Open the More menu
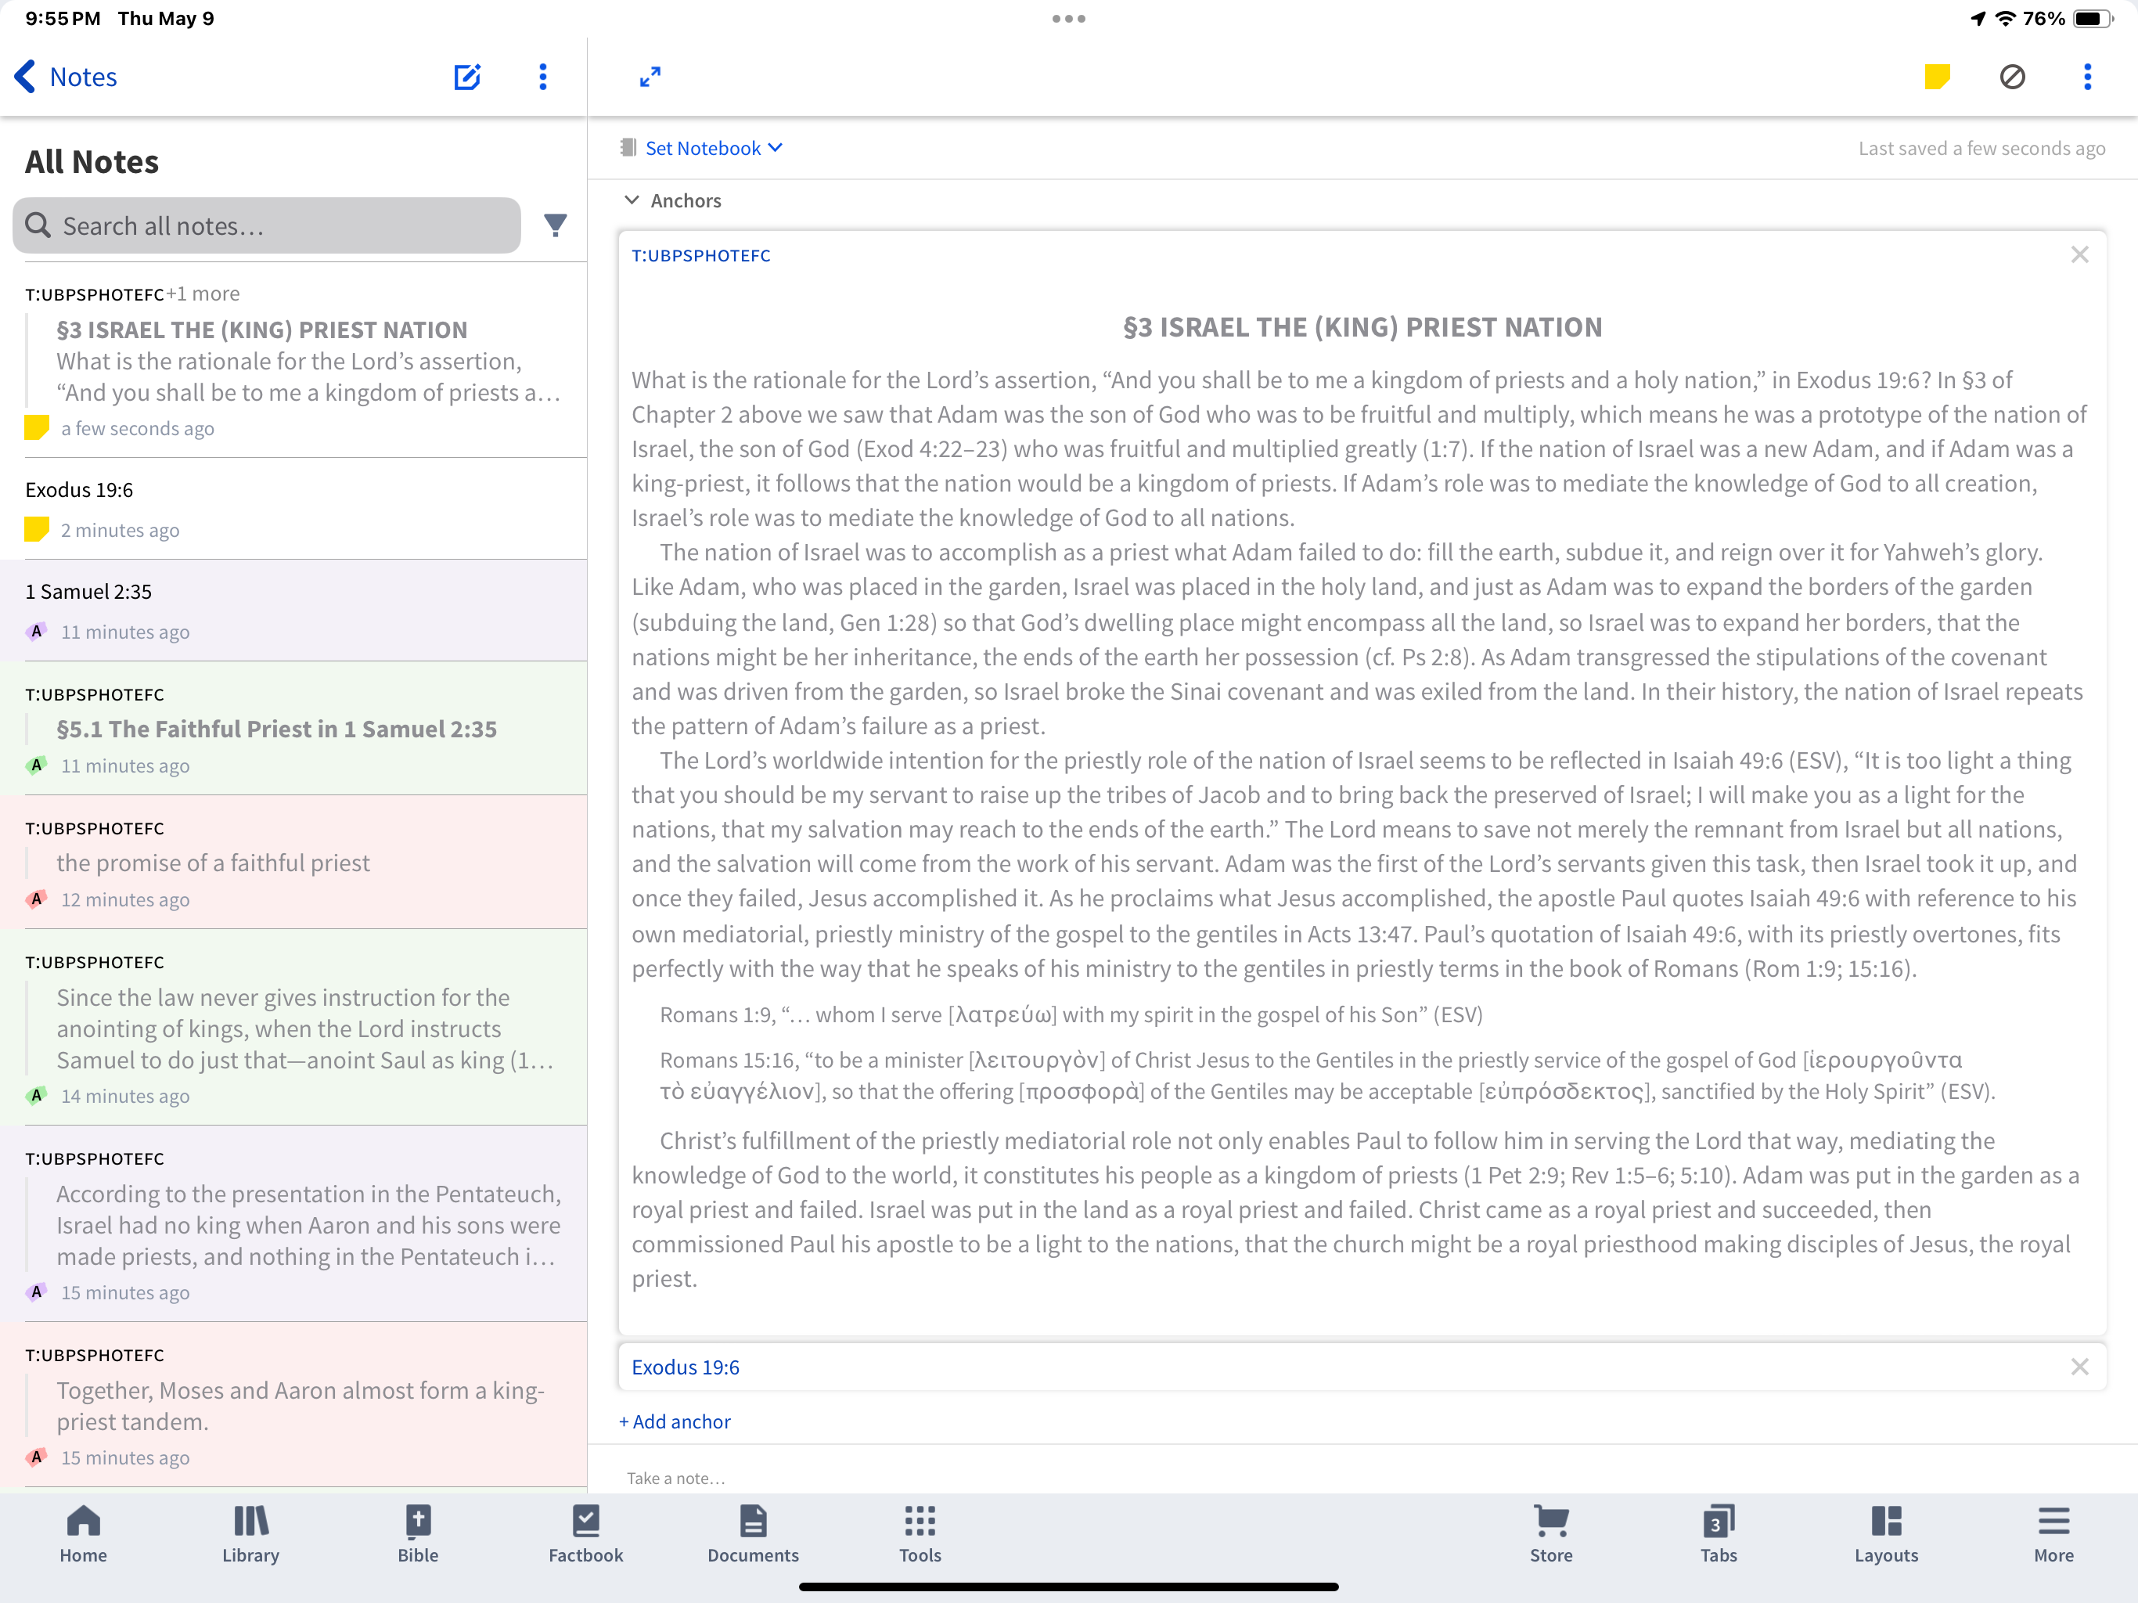Viewport: 2138px width, 1603px height. pyautogui.click(x=2054, y=1534)
